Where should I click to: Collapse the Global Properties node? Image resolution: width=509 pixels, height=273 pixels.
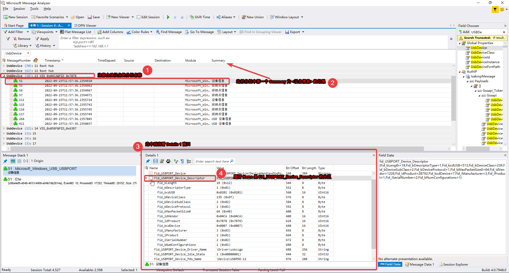coord(459,43)
